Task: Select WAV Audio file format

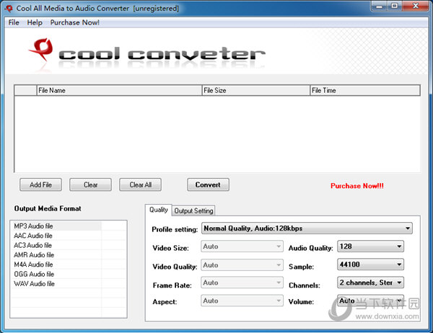Action: pos(56,284)
